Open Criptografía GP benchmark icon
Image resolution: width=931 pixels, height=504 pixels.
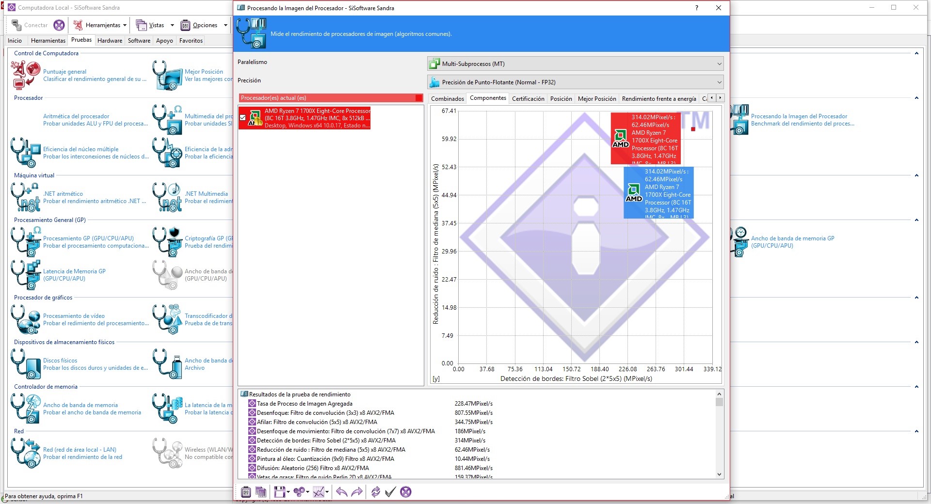coord(167,242)
